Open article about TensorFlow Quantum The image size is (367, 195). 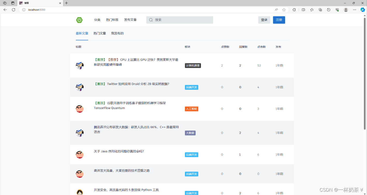click(130, 106)
